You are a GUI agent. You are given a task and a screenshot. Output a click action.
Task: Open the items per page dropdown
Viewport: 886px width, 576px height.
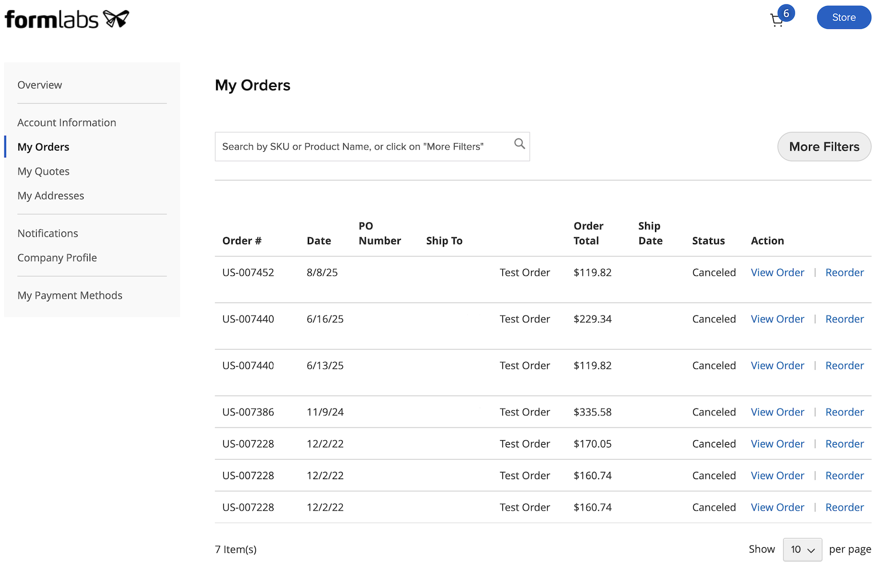(802, 549)
